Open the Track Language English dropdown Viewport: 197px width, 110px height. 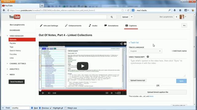click(145, 51)
